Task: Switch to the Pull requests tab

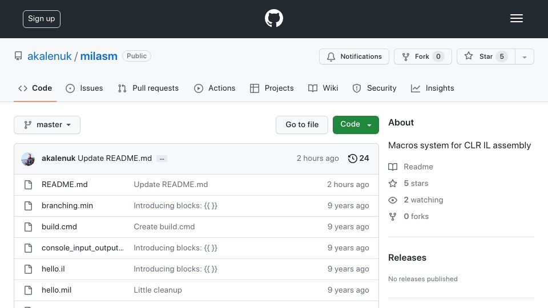Action: (148, 88)
